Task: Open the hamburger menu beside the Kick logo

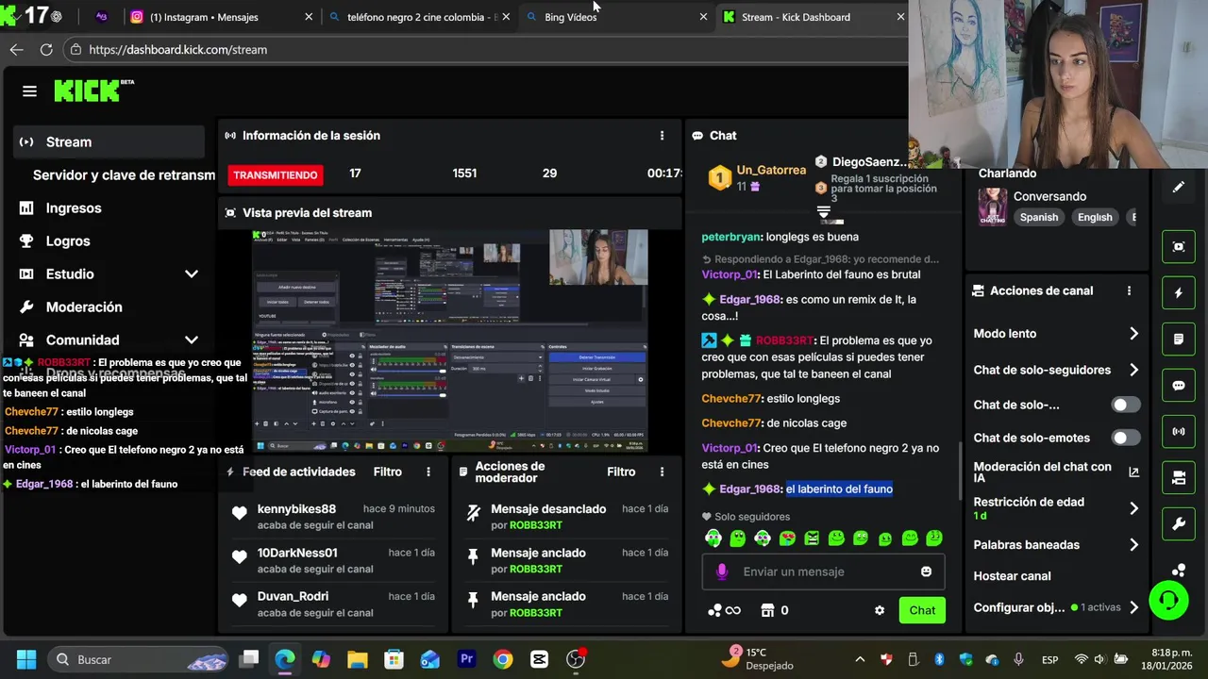Action: click(29, 91)
